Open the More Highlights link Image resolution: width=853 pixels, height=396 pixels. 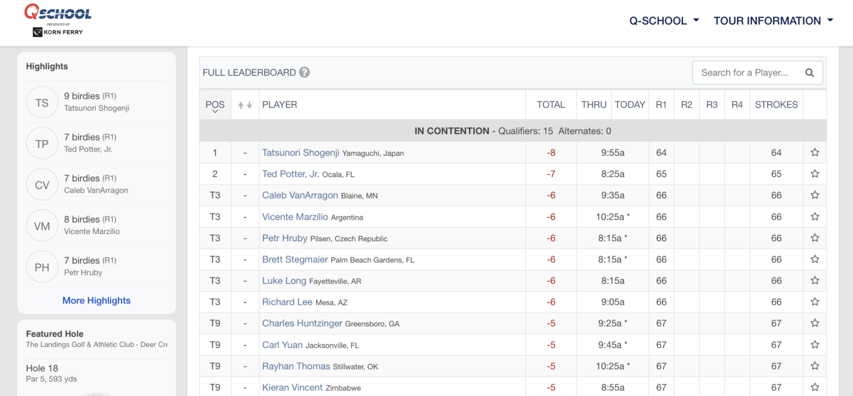[x=96, y=300]
